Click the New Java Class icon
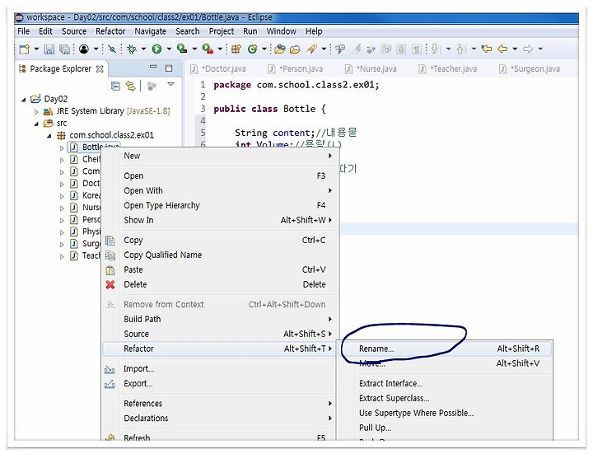Image resolution: width=593 pixels, height=454 pixels. [x=252, y=49]
